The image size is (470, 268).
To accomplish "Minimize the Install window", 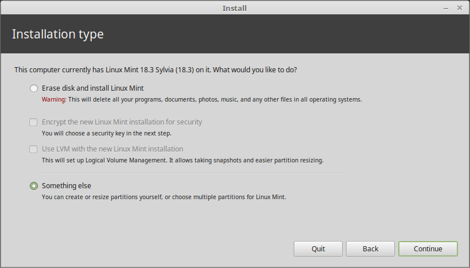I will 446,8.
